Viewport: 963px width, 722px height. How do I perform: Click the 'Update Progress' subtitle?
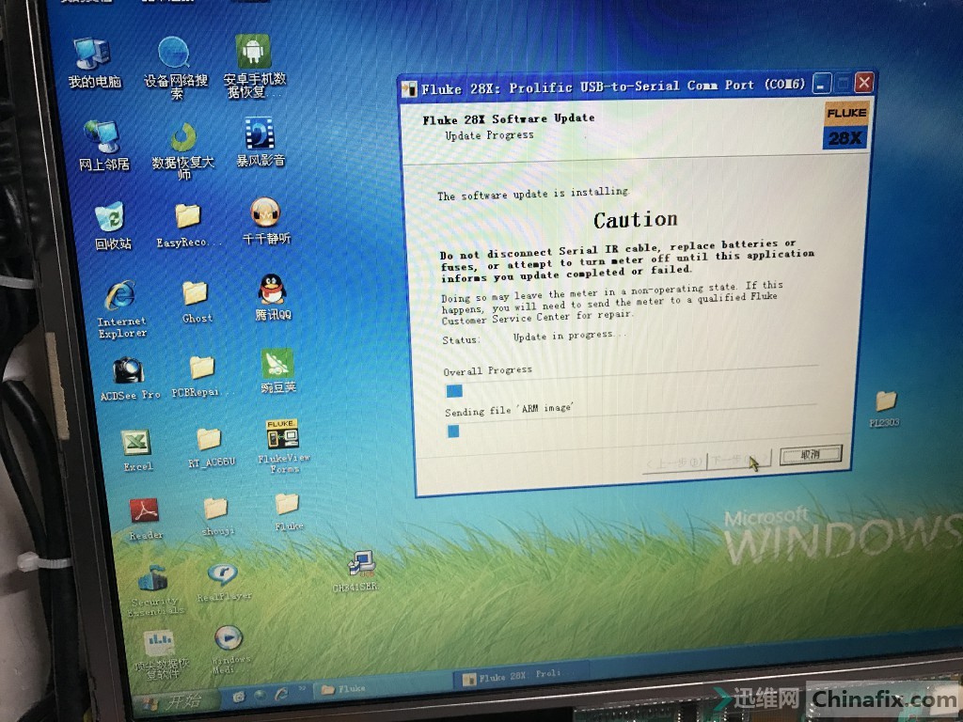[x=489, y=135]
